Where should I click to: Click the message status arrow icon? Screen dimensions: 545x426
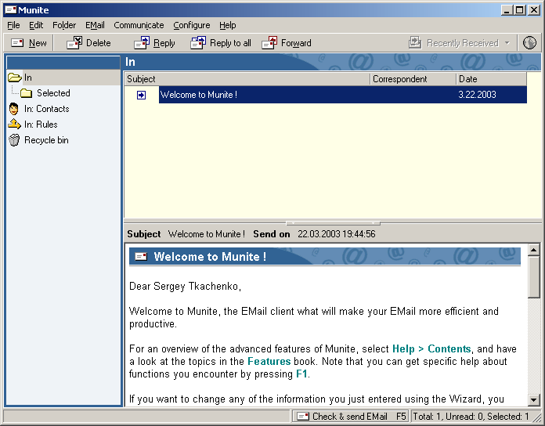click(142, 95)
